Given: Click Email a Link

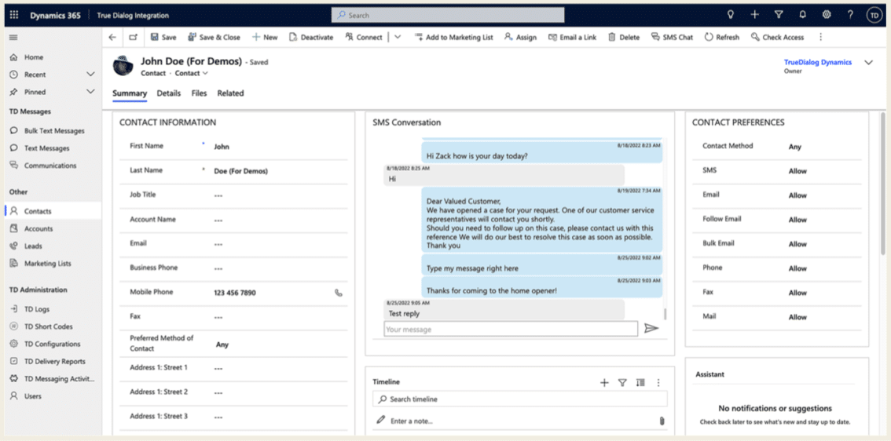Looking at the screenshot, I should click(572, 38).
